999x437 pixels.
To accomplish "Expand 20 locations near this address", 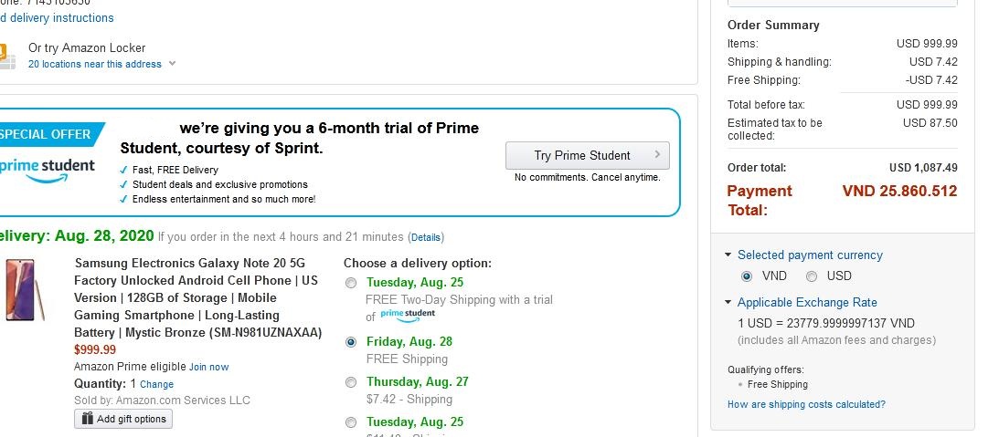I will [x=101, y=64].
